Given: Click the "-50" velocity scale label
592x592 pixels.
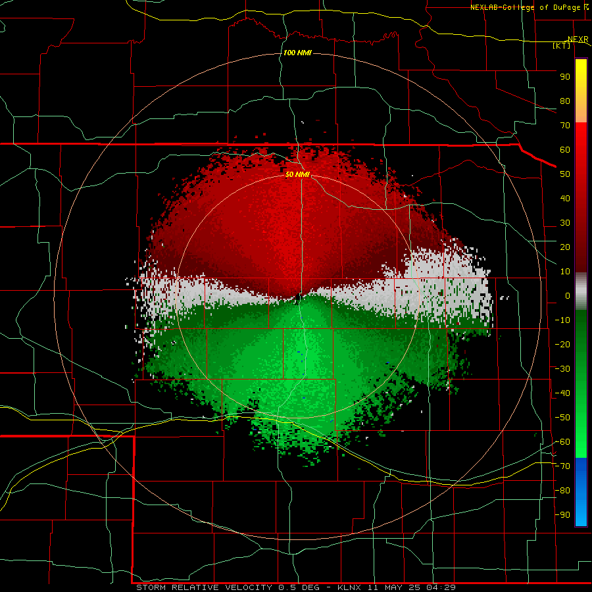Looking at the screenshot, I should pyautogui.click(x=562, y=418).
